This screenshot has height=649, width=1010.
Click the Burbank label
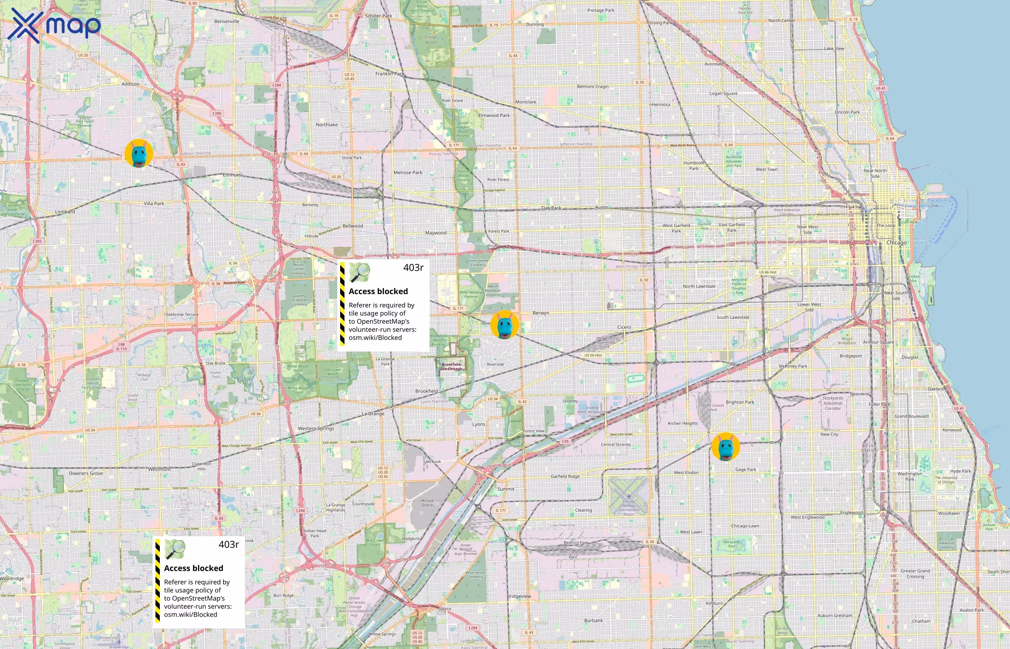coord(593,621)
